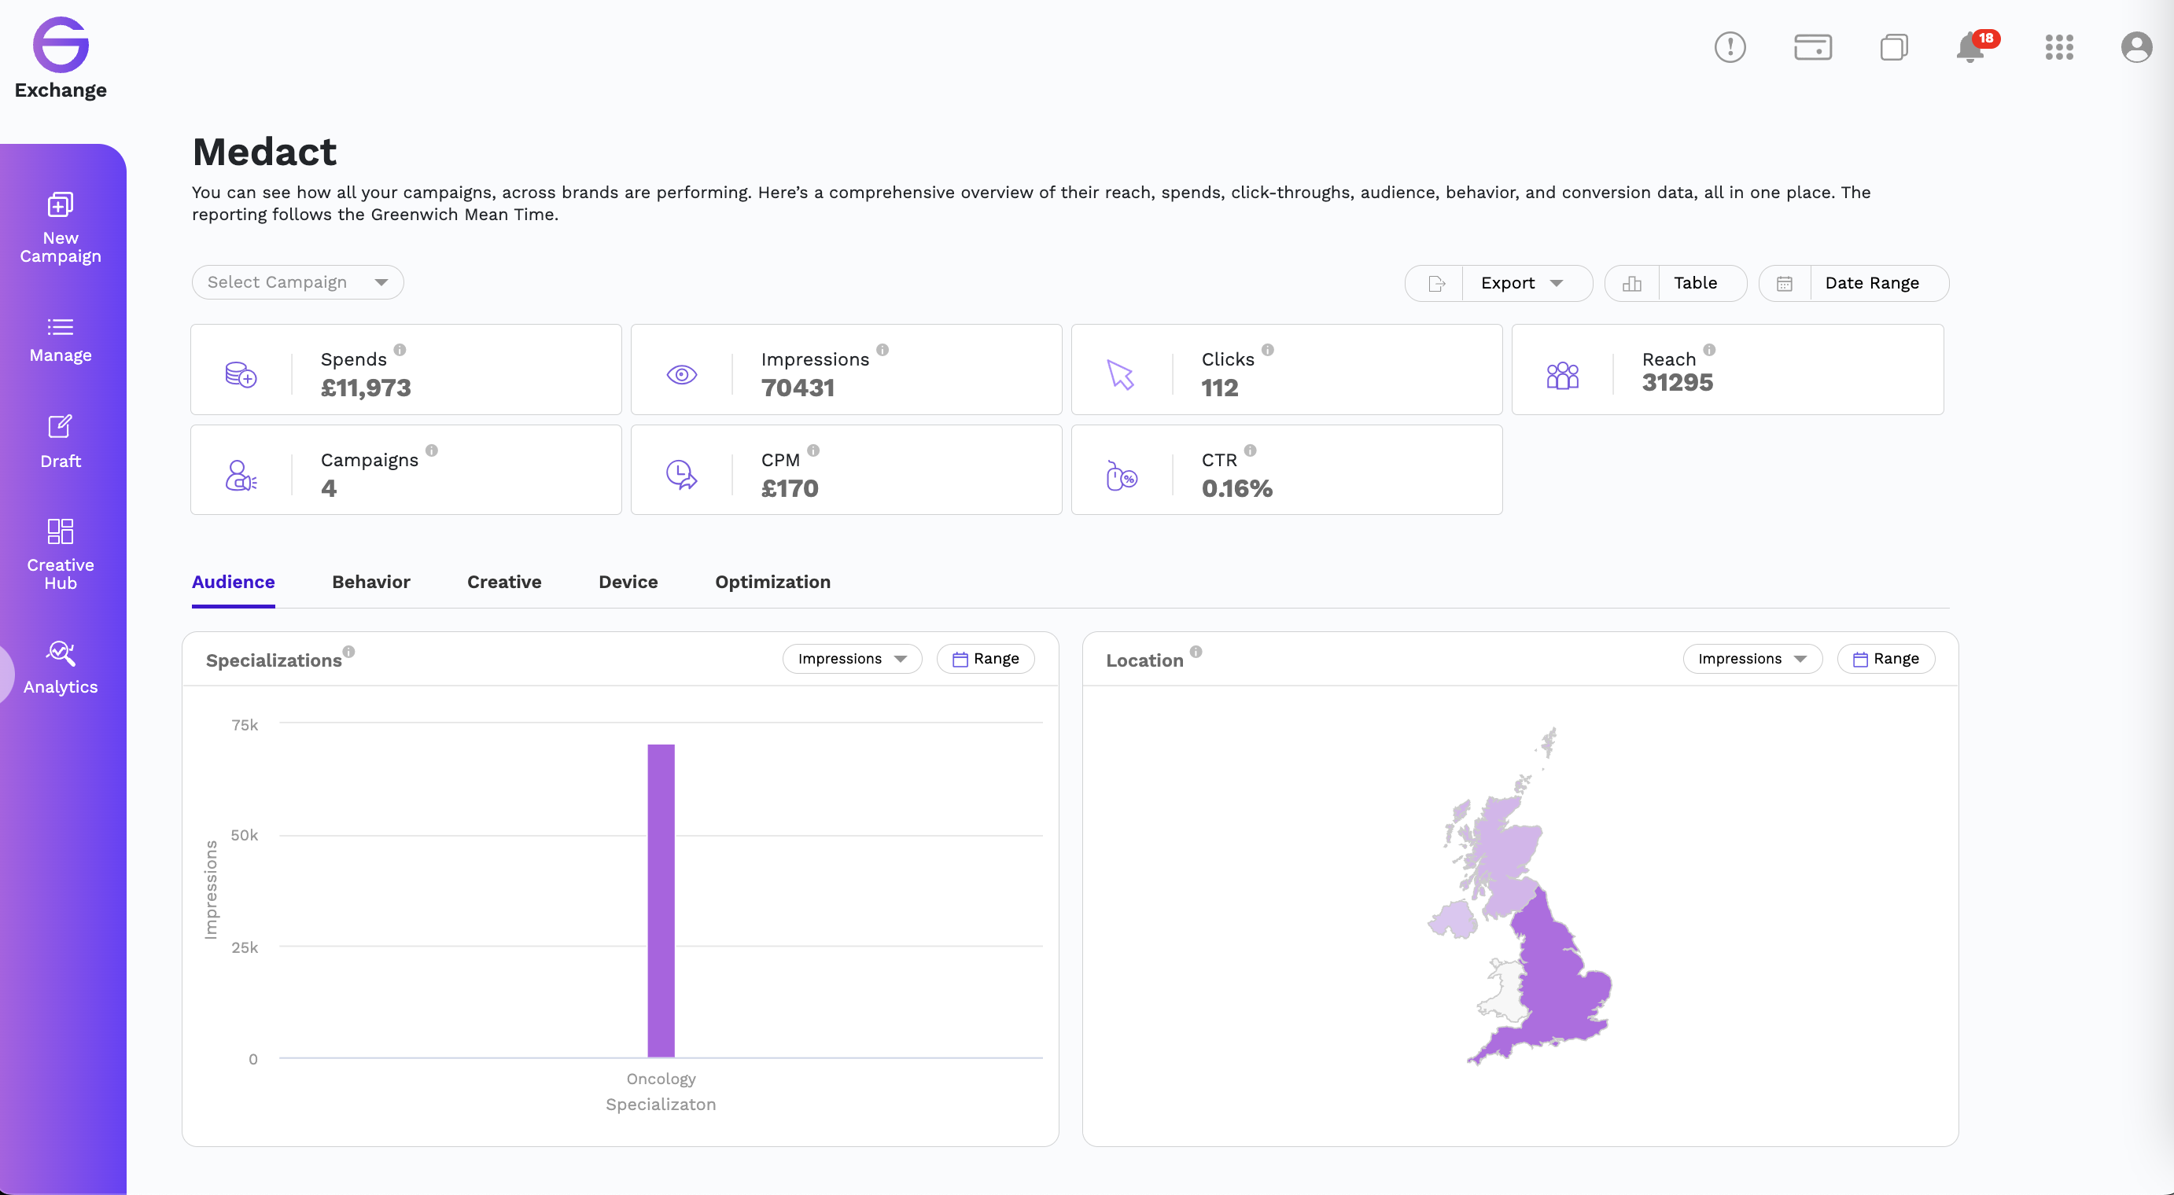The width and height of the screenshot is (2174, 1195).
Task: Click the Clicks value 112
Action: tap(1219, 388)
